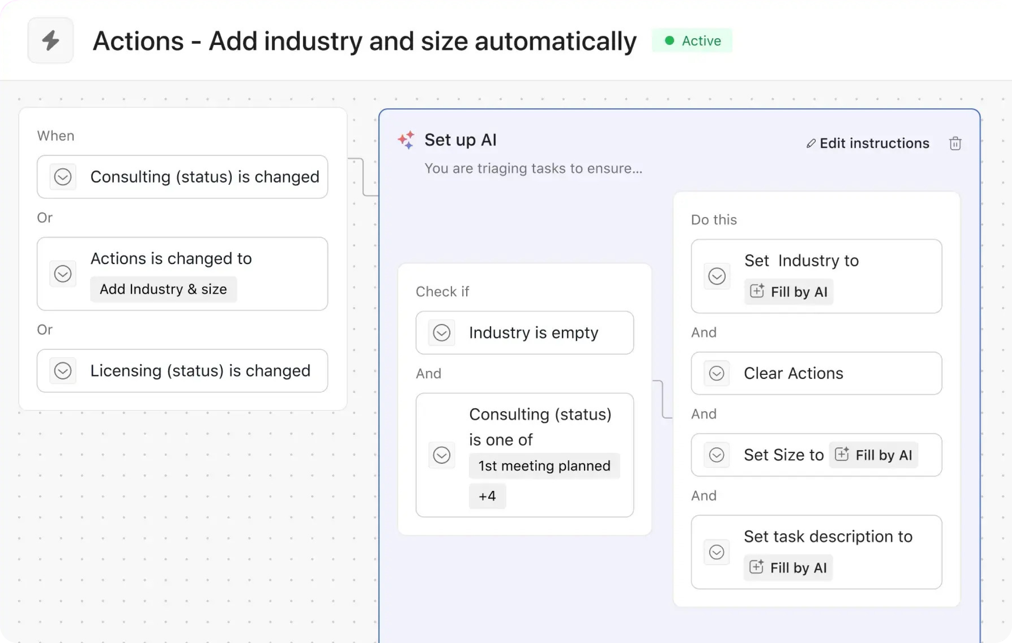Select the Clear Actions text
1012x643 pixels.
point(794,373)
